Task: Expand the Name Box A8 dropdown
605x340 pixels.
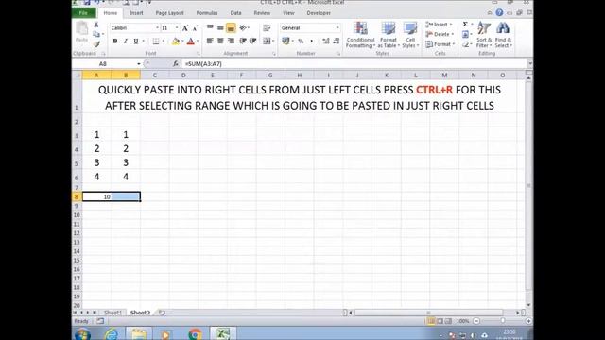Action: pos(139,64)
